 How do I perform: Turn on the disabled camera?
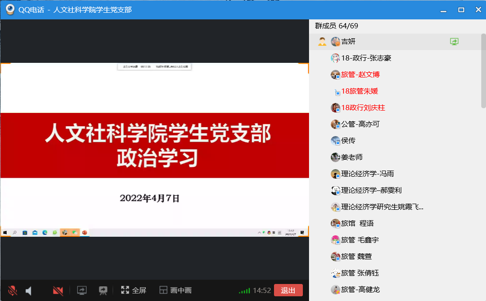[58, 291]
